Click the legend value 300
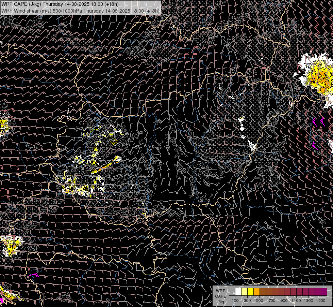Screen dimensions: 333x307 [247, 301]
